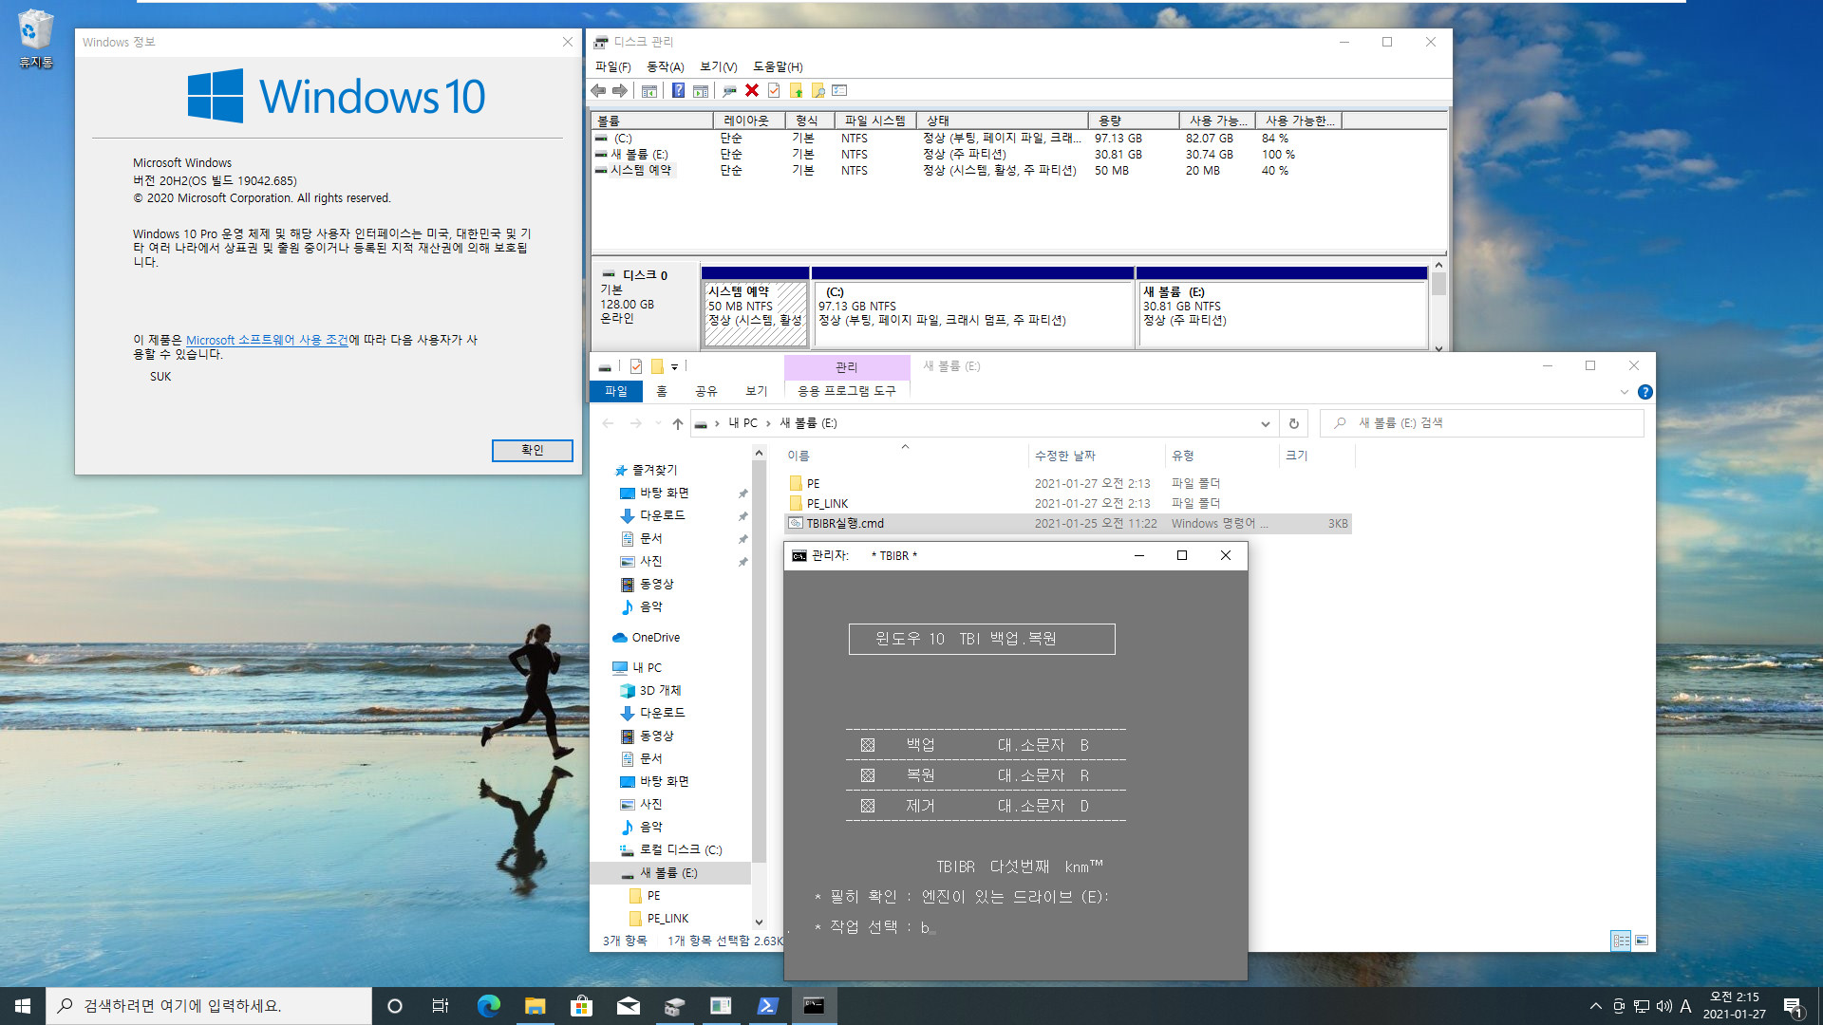Click the folder with magnifier icon in Disk Management

(818, 90)
